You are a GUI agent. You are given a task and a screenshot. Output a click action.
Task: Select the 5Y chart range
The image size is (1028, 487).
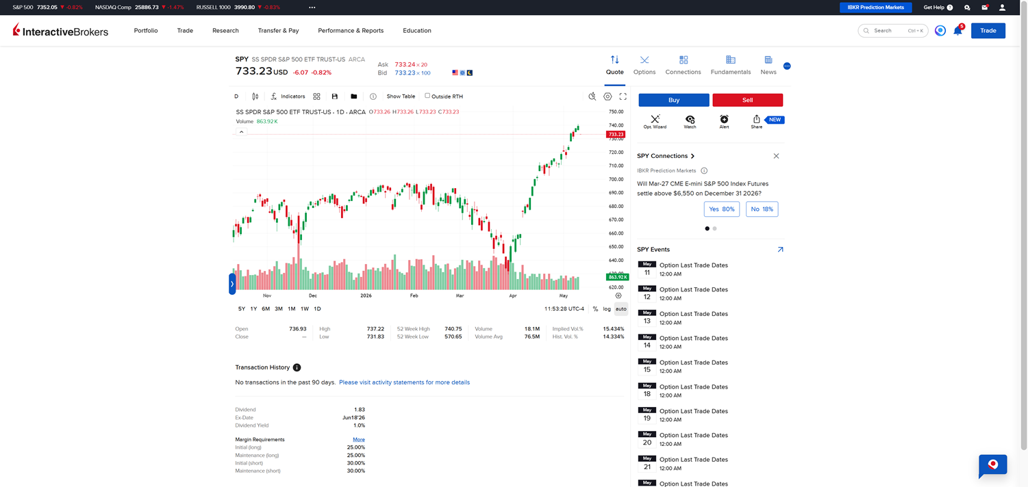coord(242,309)
